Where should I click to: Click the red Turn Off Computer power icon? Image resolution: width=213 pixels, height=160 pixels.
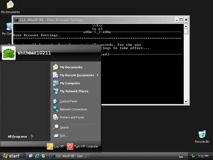[x=70, y=146]
